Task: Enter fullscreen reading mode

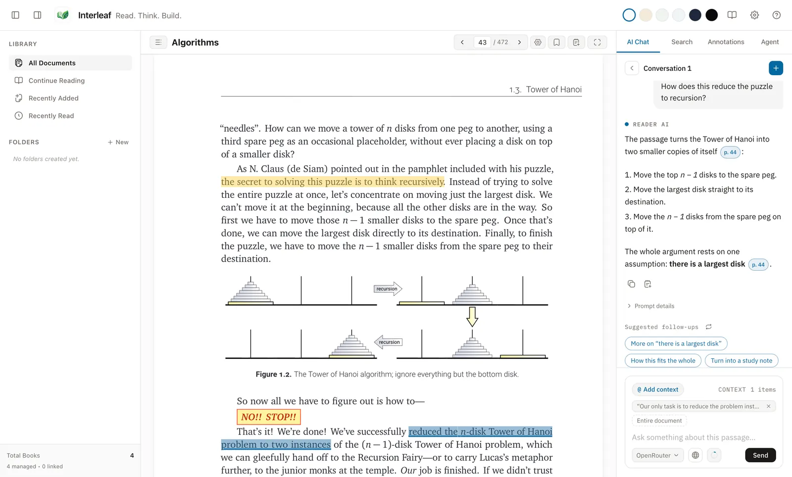Action: (x=597, y=43)
